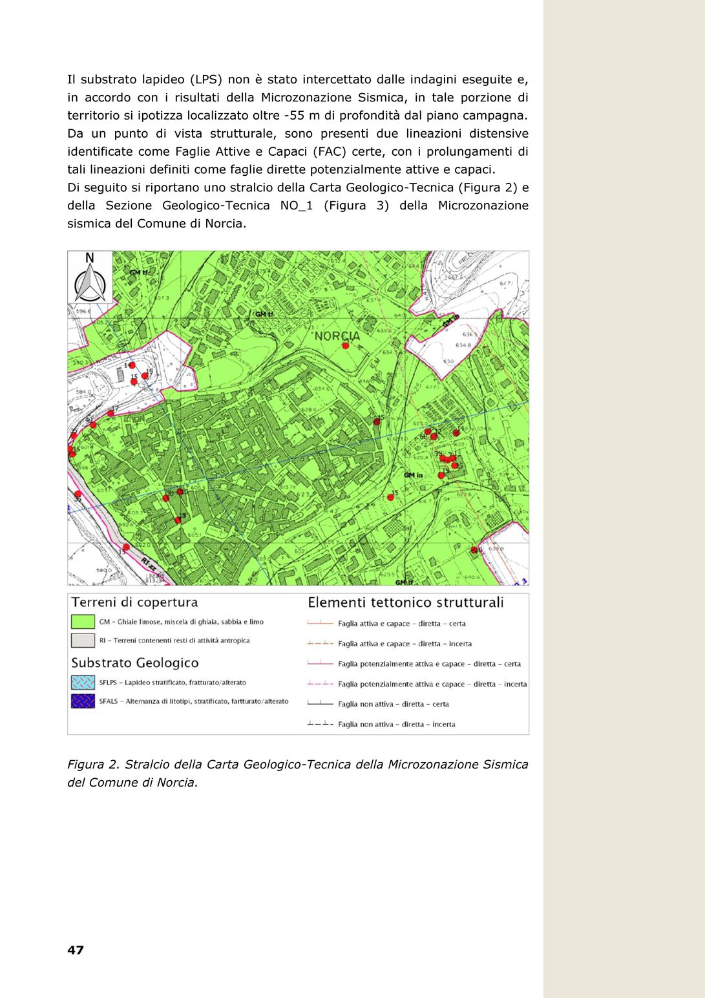705x998 pixels.
Task: Select the green GM legend swatch
Action: coord(83,622)
